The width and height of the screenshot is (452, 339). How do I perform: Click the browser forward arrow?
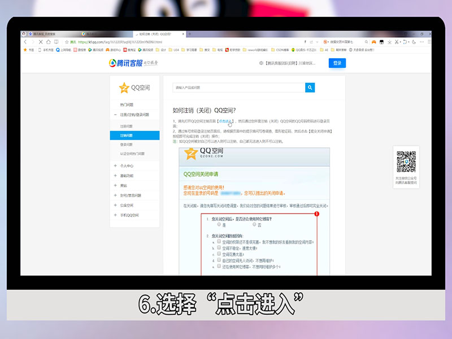(x=33, y=42)
